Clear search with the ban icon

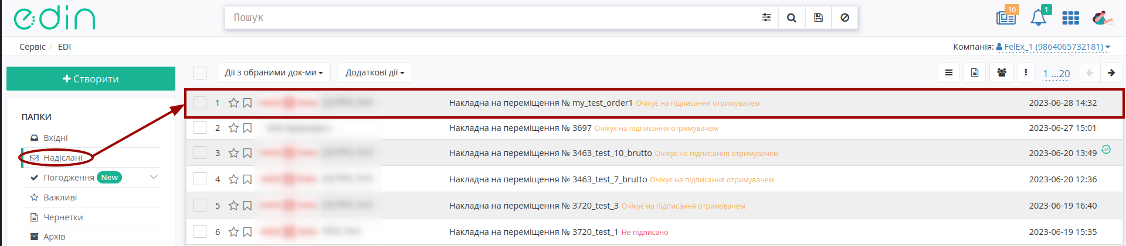(844, 18)
